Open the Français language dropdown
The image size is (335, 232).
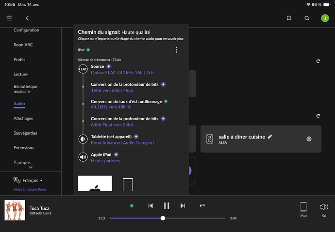(x=33, y=180)
